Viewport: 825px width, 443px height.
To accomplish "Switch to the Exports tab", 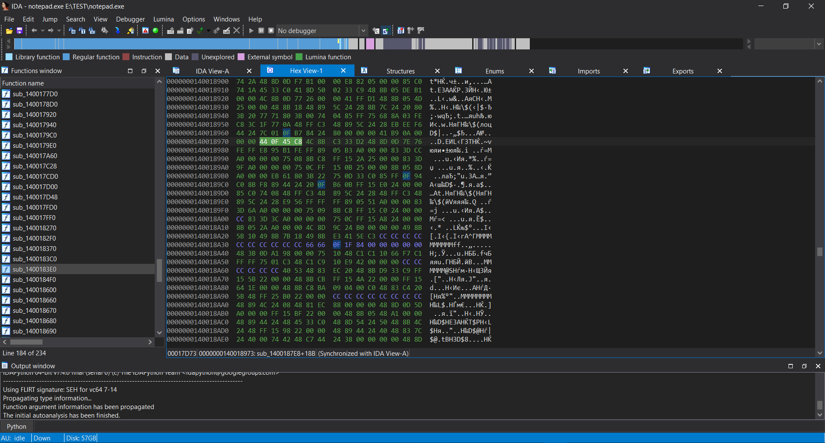I will point(683,71).
